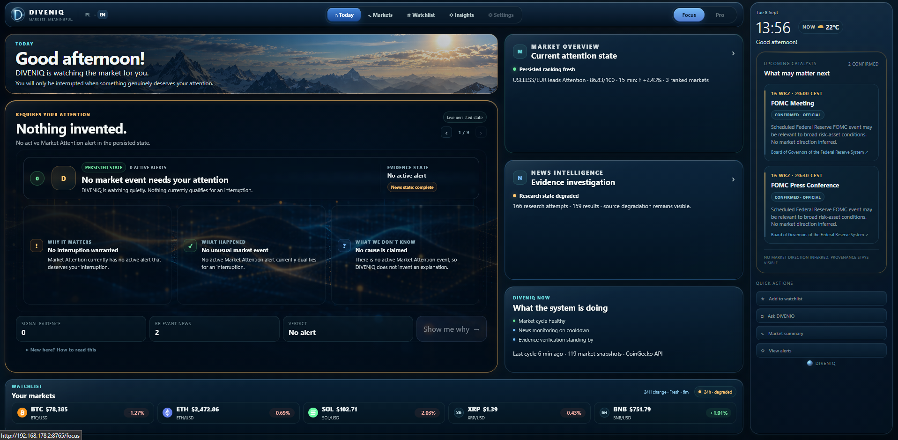
Task: Click the What happened checkmark icon
Action: 190,246
